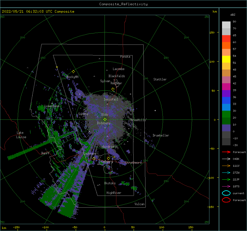Click the green 22JP arrow legend icon
Image resolution: width=247 pixels, height=231 pixels.
click(x=226, y=179)
